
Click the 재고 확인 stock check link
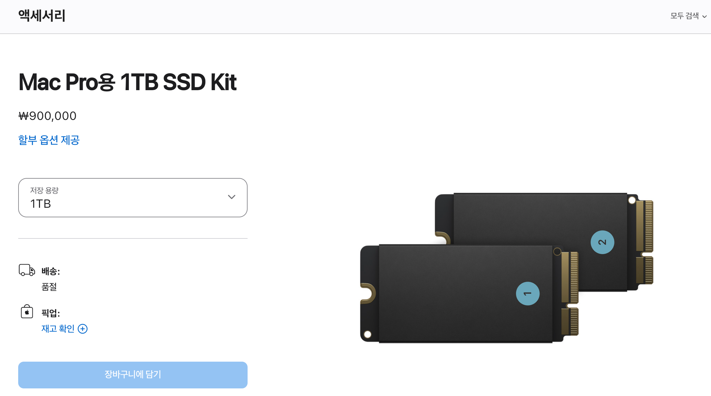point(58,329)
